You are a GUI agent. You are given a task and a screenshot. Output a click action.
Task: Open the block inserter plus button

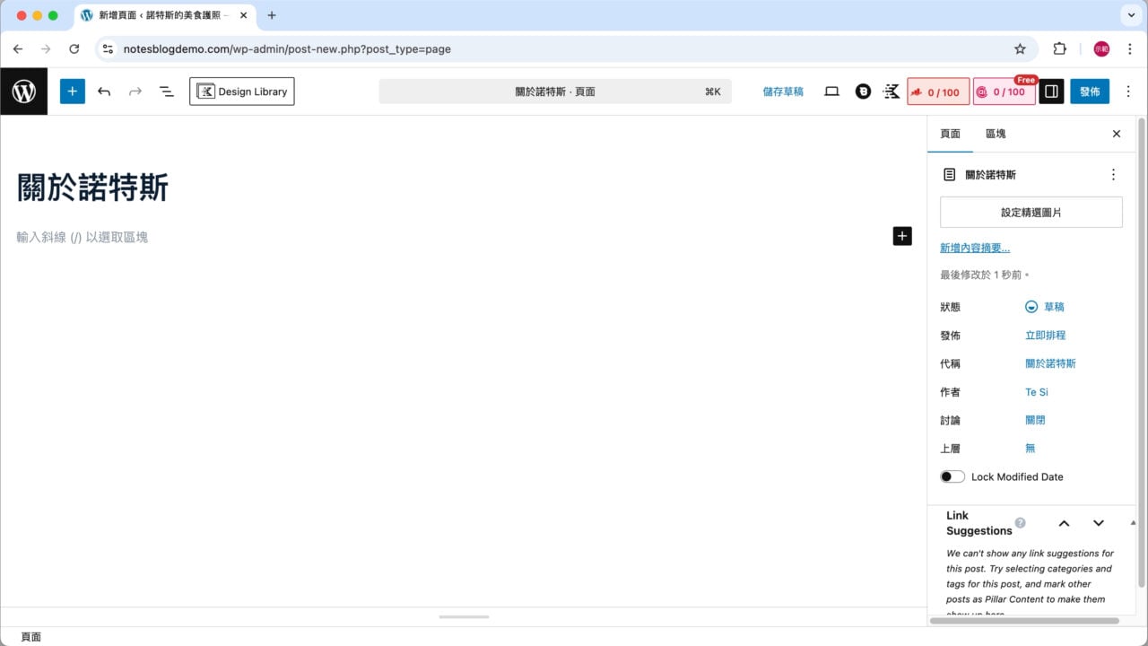pyautogui.click(x=73, y=92)
